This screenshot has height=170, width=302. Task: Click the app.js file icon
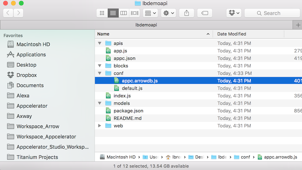(x=108, y=51)
